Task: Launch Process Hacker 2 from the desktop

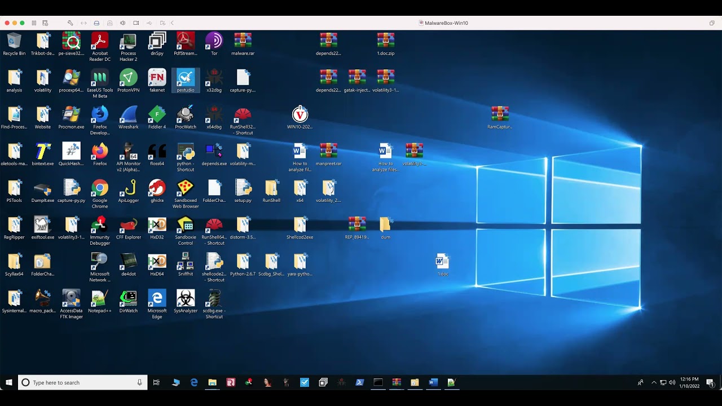Action: click(x=128, y=47)
